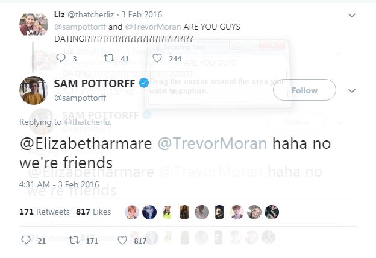View the 171 Retweets list
Screen dimensions: 376x258
point(45,212)
